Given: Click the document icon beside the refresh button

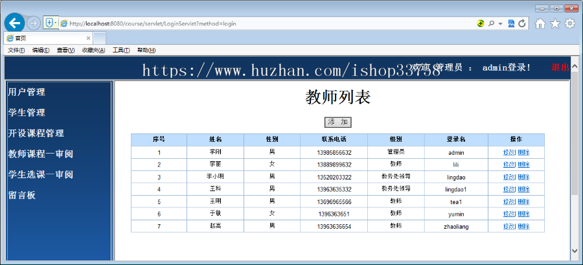Looking at the screenshot, I should (511, 23).
